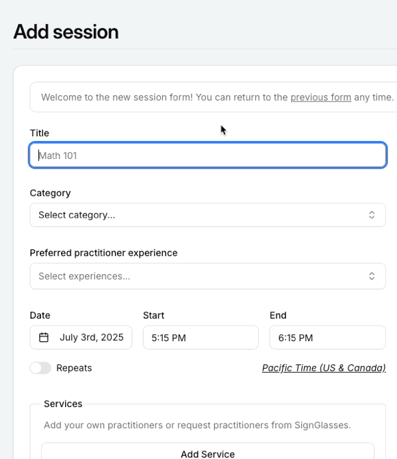The image size is (397, 459).
Task: Click the Repeats label text
Action: 74,368
